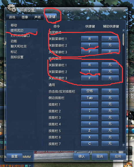Select 打开关闭窗口 category
Screen dimensions: 134x167
[x=20, y=36]
